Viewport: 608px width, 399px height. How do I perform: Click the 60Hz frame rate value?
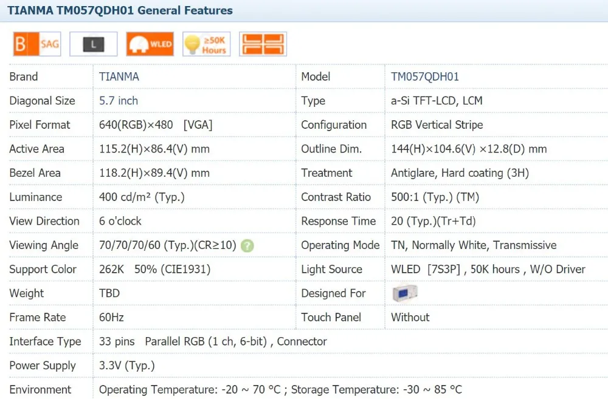pyautogui.click(x=111, y=317)
